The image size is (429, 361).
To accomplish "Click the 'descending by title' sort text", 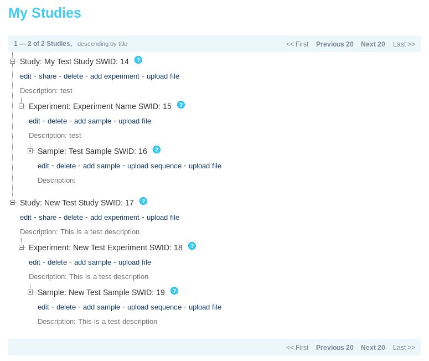I will [x=102, y=44].
